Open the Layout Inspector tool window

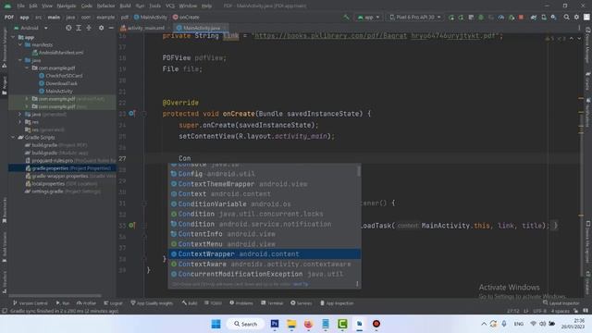point(561,302)
